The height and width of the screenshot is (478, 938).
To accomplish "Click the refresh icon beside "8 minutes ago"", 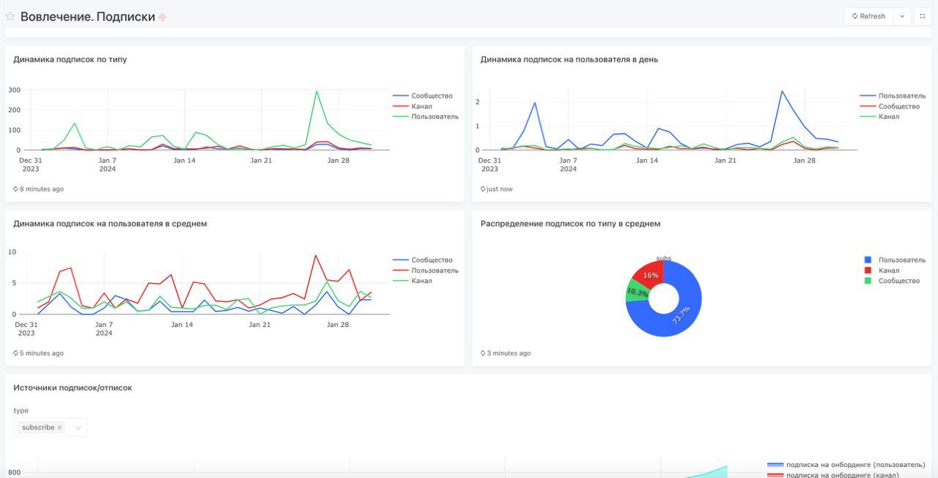I will (16, 189).
